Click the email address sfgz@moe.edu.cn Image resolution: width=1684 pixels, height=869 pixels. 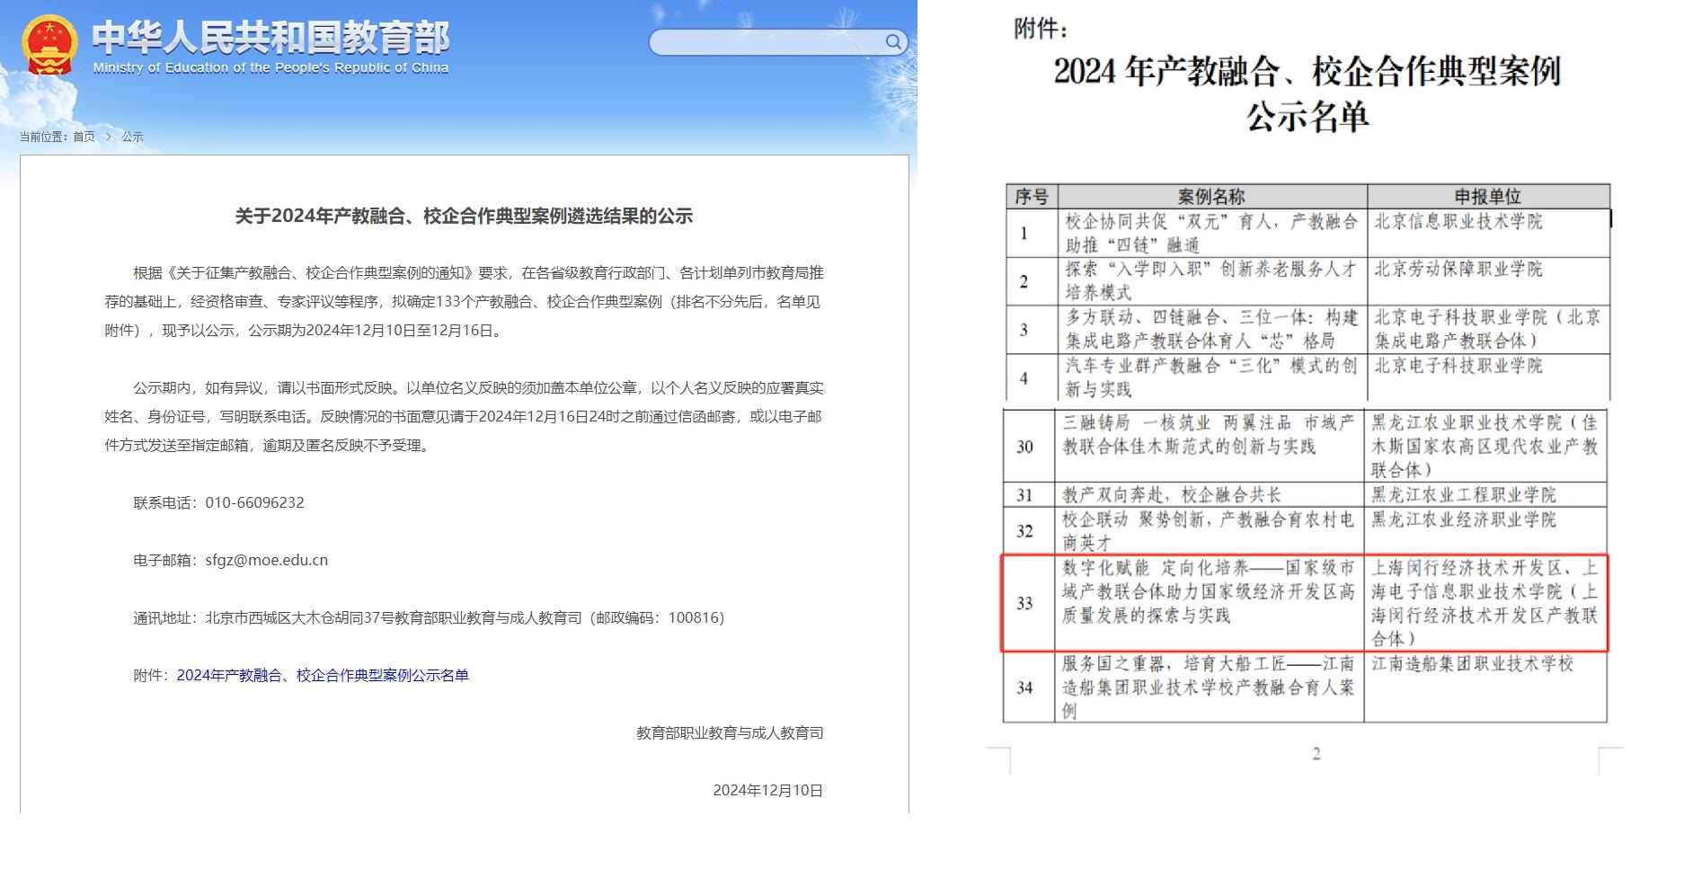266,560
